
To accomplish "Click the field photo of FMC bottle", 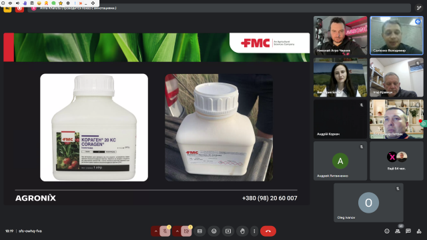I will click(219, 127).
